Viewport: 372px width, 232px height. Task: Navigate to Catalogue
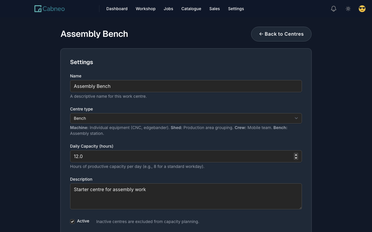(x=191, y=9)
